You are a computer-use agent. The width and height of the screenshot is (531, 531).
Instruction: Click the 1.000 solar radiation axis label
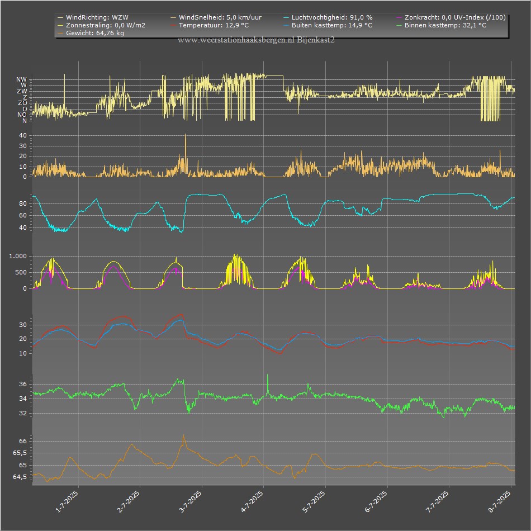18,257
